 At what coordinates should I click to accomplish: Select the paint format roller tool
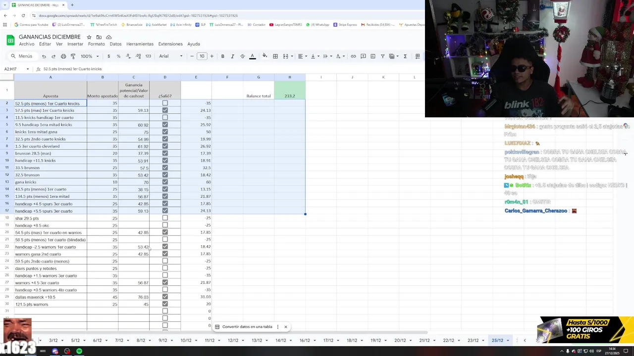73,56
